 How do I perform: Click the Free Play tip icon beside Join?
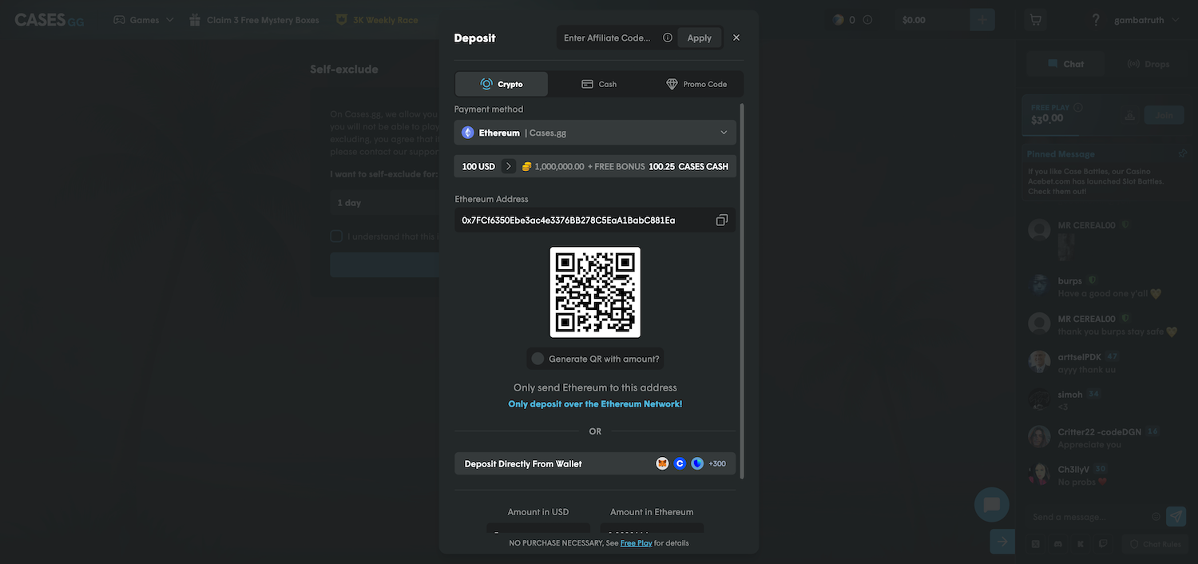(x=1130, y=116)
